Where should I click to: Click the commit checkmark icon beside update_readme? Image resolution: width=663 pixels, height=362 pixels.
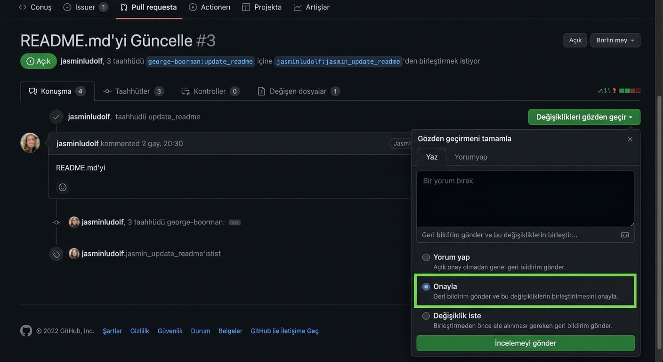57,117
